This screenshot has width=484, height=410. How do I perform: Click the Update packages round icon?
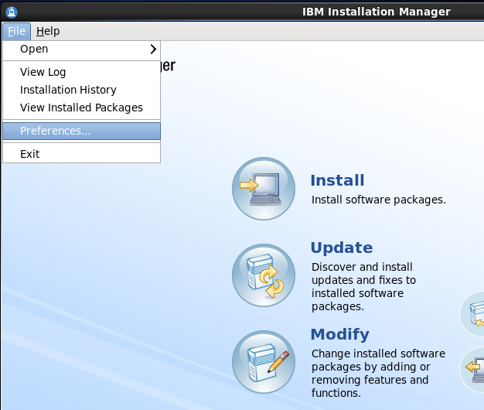click(x=264, y=275)
